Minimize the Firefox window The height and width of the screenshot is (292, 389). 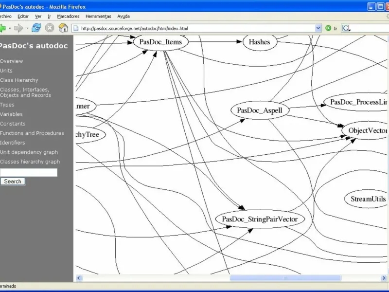pos(371,6)
